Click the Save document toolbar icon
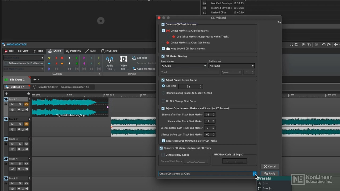 [x=304, y=45]
